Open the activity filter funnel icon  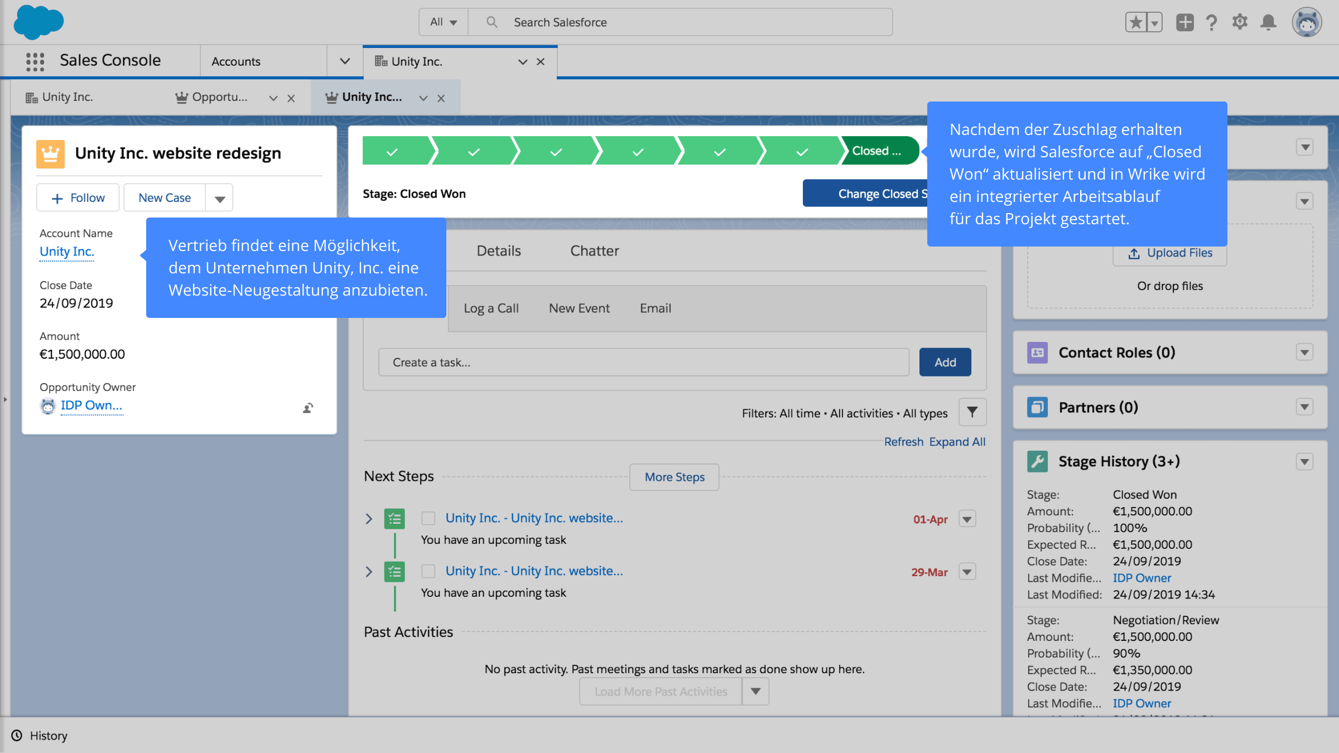pyautogui.click(x=972, y=412)
